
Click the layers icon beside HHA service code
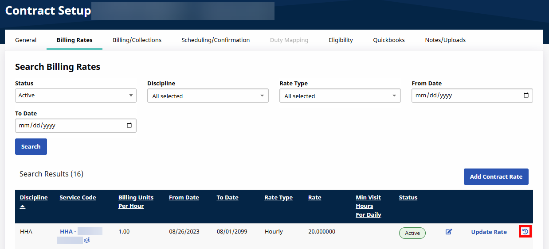tap(87, 240)
